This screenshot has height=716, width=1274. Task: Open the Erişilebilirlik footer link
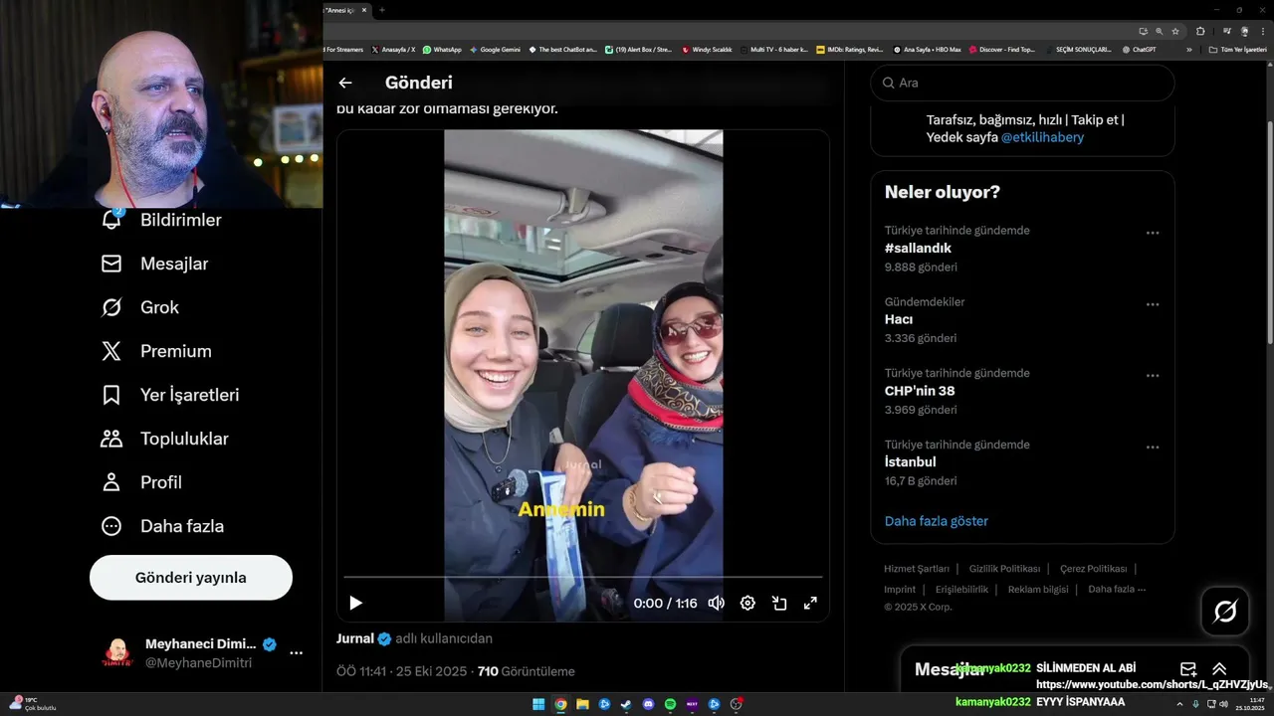click(961, 589)
